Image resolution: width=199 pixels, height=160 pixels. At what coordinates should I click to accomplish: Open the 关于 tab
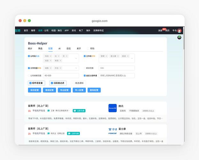pyautogui.click(x=79, y=48)
